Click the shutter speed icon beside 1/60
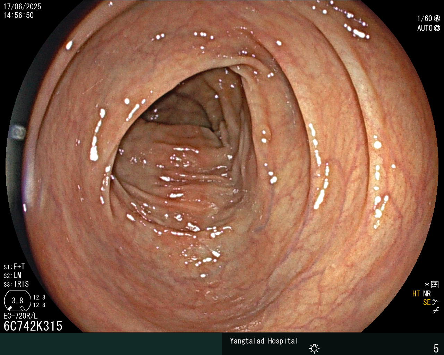This screenshot has height=355, width=444. click(437, 18)
